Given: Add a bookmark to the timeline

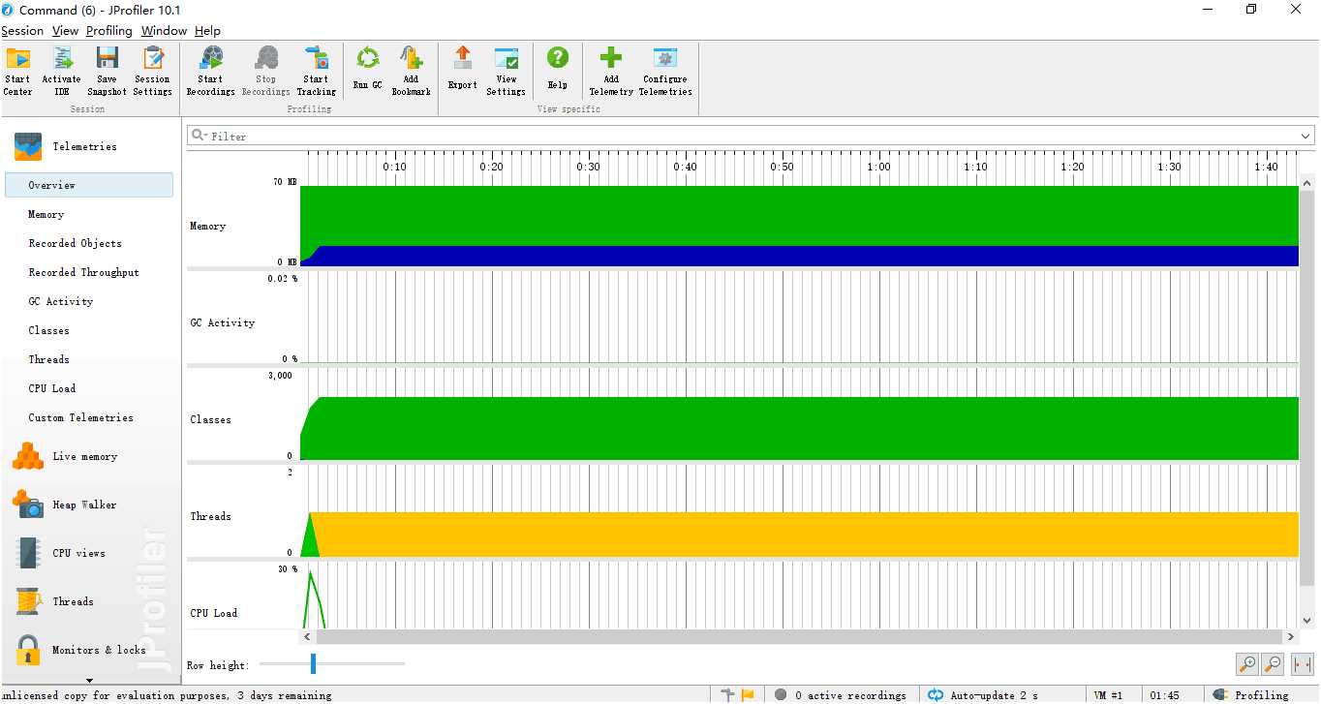Looking at the screenshot, I should tap(411, 71).
